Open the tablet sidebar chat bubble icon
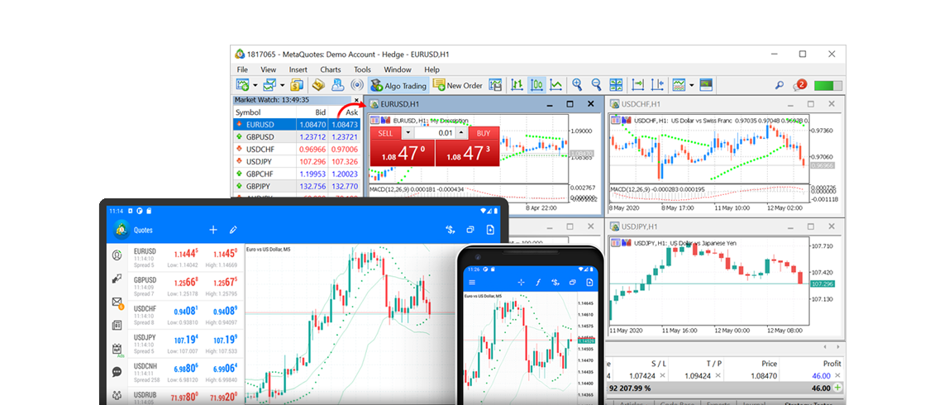Viewport: 944px width, 405px height. coord(117,372)
